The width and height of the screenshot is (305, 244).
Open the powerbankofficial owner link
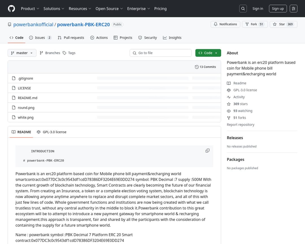click(33, 25)
